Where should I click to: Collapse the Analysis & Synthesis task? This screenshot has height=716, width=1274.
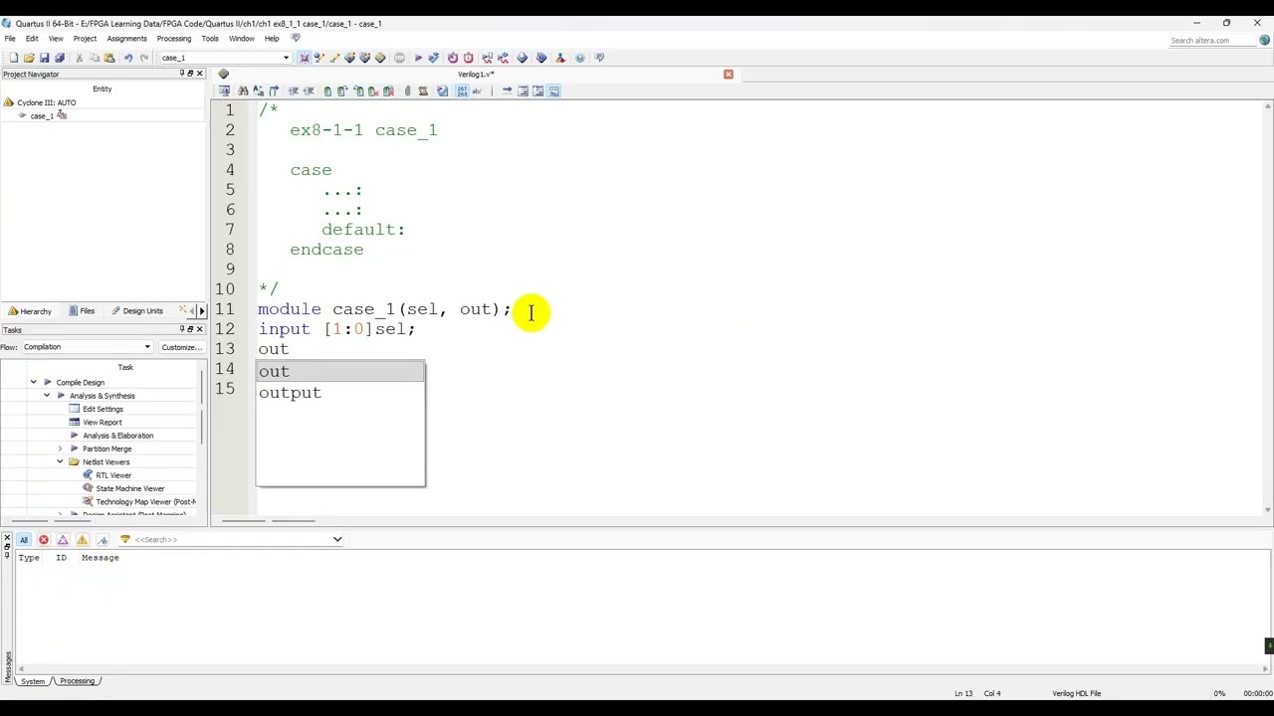[x=46, y=396]
